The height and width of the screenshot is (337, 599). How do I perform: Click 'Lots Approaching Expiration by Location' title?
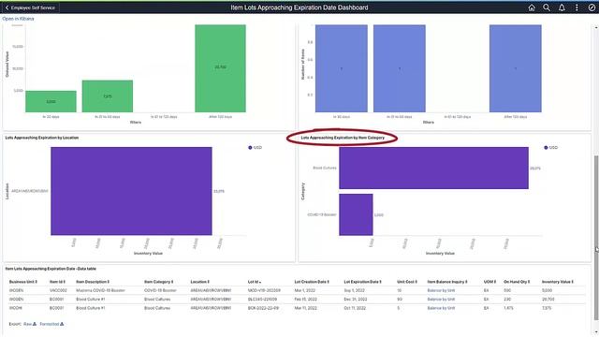(x=42, y=138)
